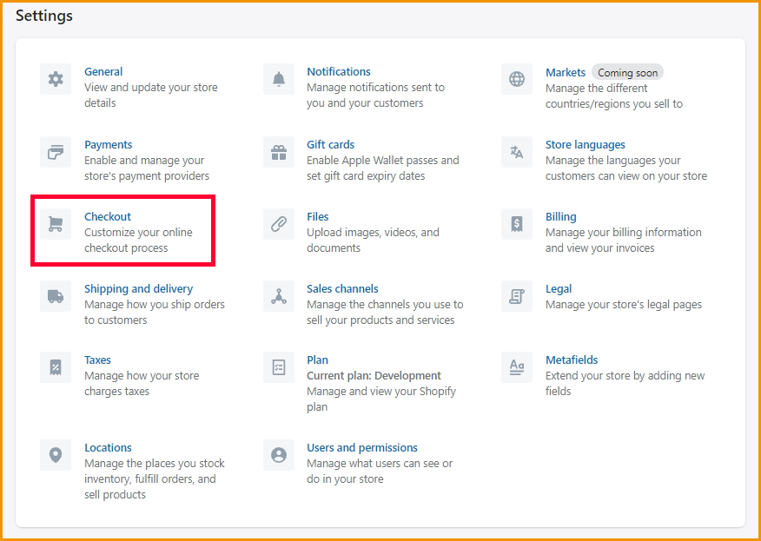Click the Billing invoice icon
The height and width of the screenshot is (541, 761).
(x=517, y=224)
